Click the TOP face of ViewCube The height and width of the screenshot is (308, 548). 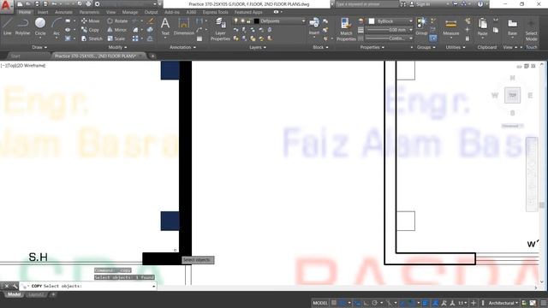coord(512,95)
